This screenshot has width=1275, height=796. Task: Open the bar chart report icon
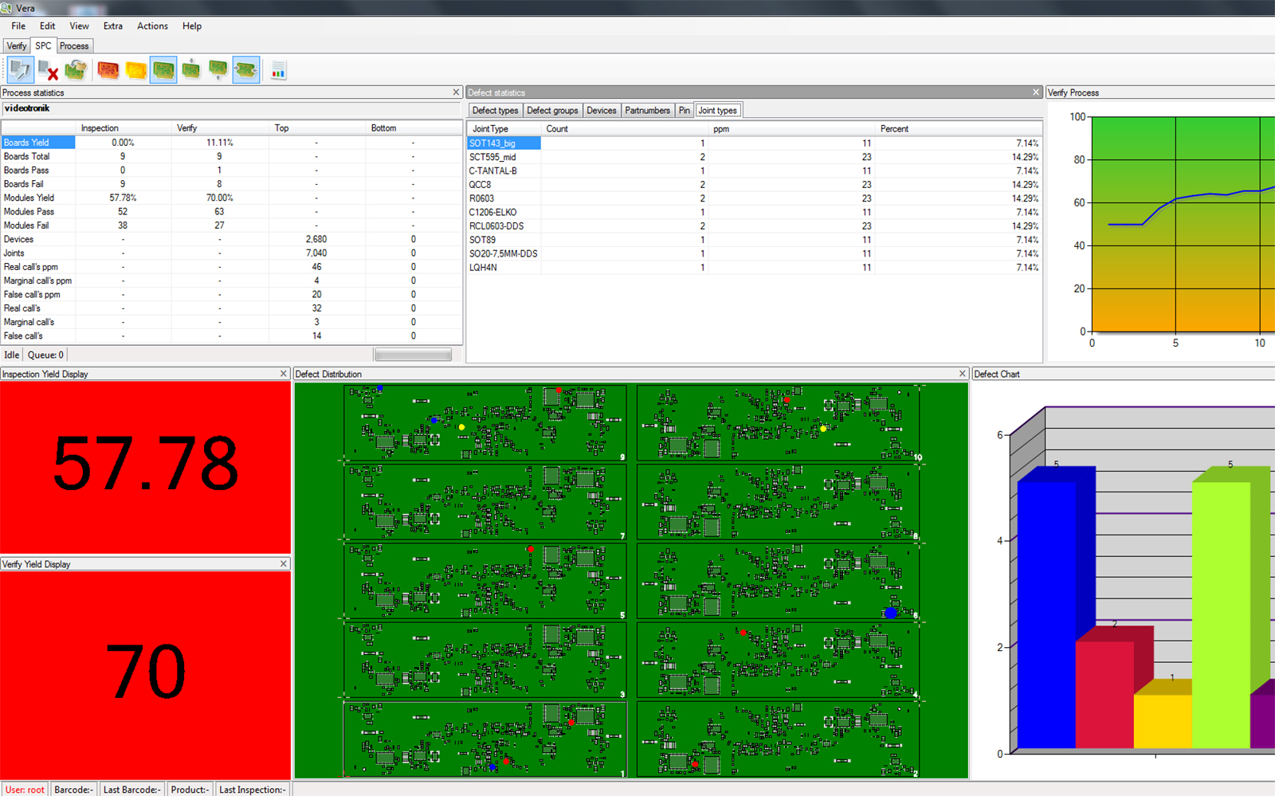click(278, 71)
